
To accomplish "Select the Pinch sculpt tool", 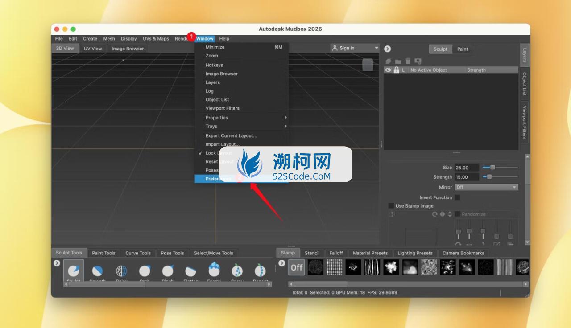I will click(x=168, y=271).
